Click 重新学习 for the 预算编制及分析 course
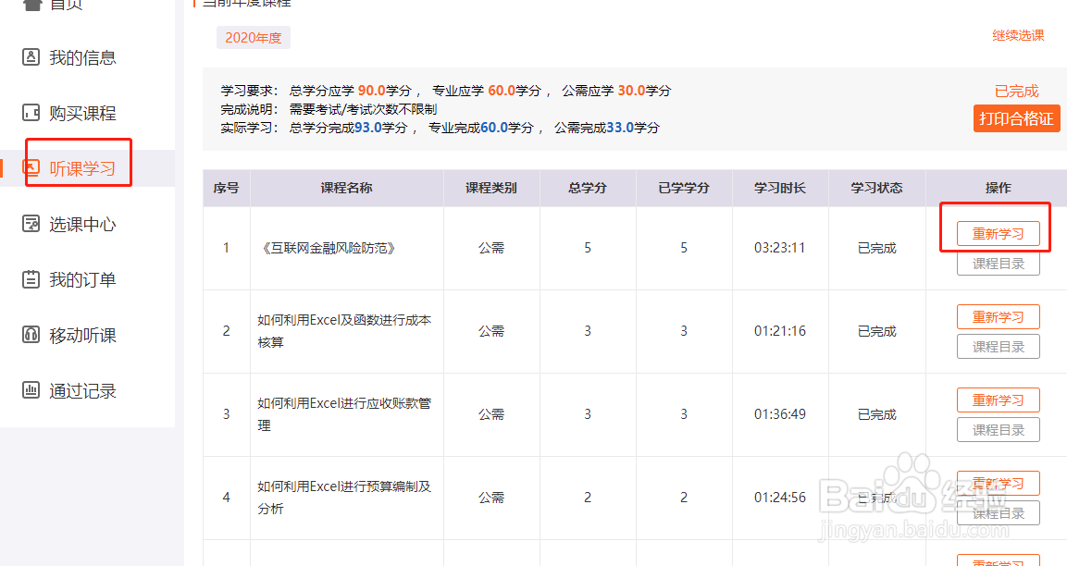This screenshot has width=1067, height=566. click(998, 483)
